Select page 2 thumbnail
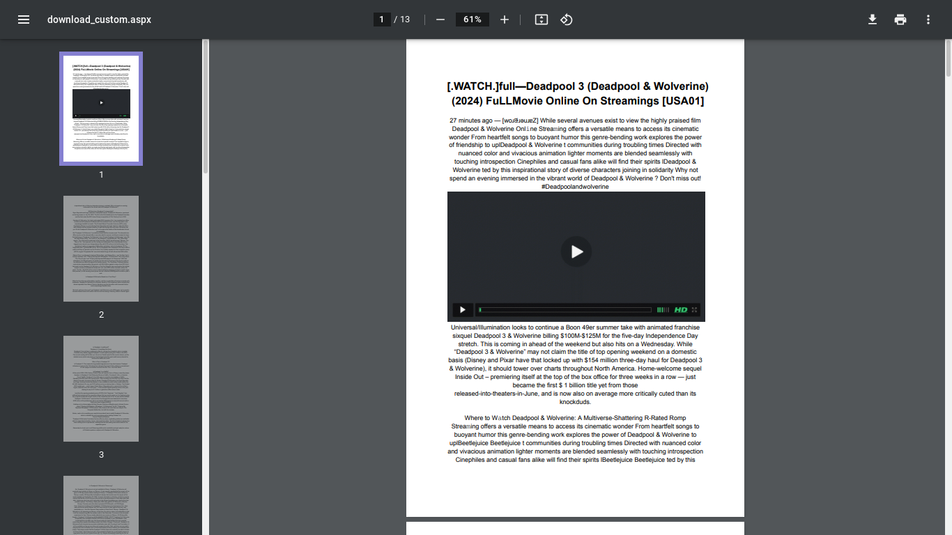The height and width of the screenshot is (535, 952). click(101, 249)
